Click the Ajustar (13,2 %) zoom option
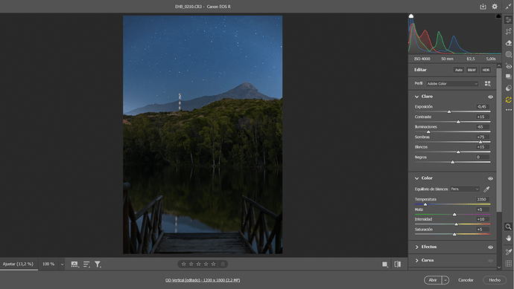This screenshot has width=514, height=289. point(18,264)
